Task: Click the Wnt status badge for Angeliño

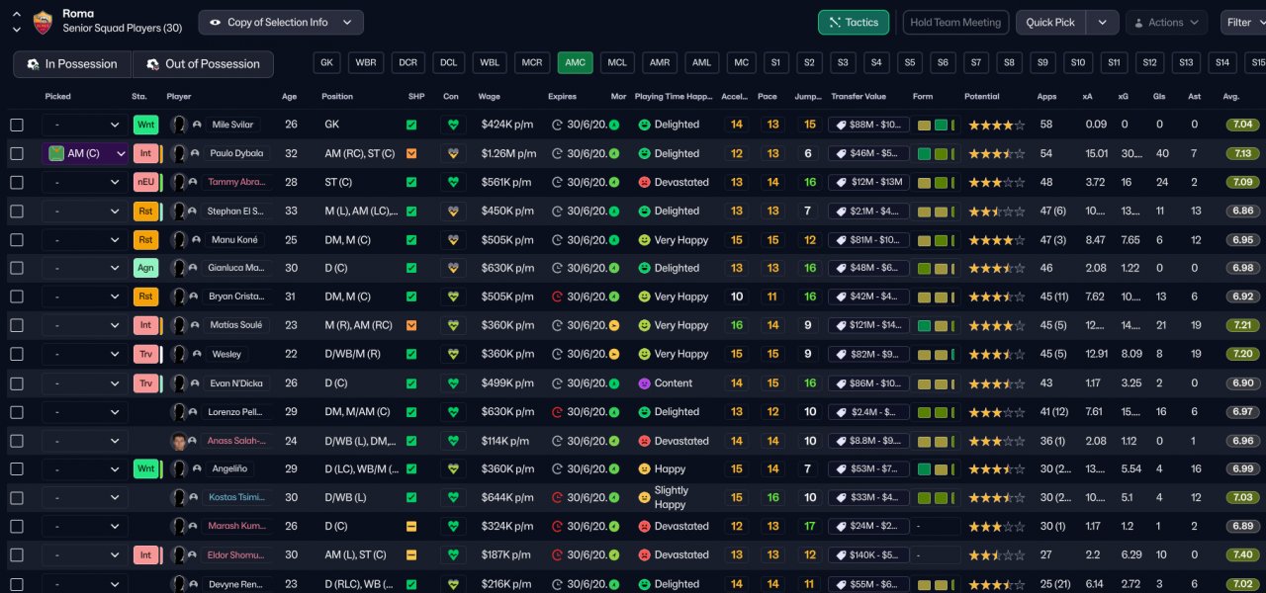Action: 146,469
